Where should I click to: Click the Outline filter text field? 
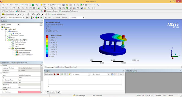(30, 25)
